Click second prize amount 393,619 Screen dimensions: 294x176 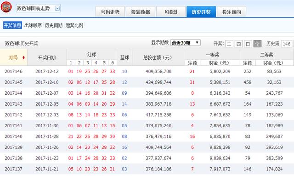coord(274,148)
